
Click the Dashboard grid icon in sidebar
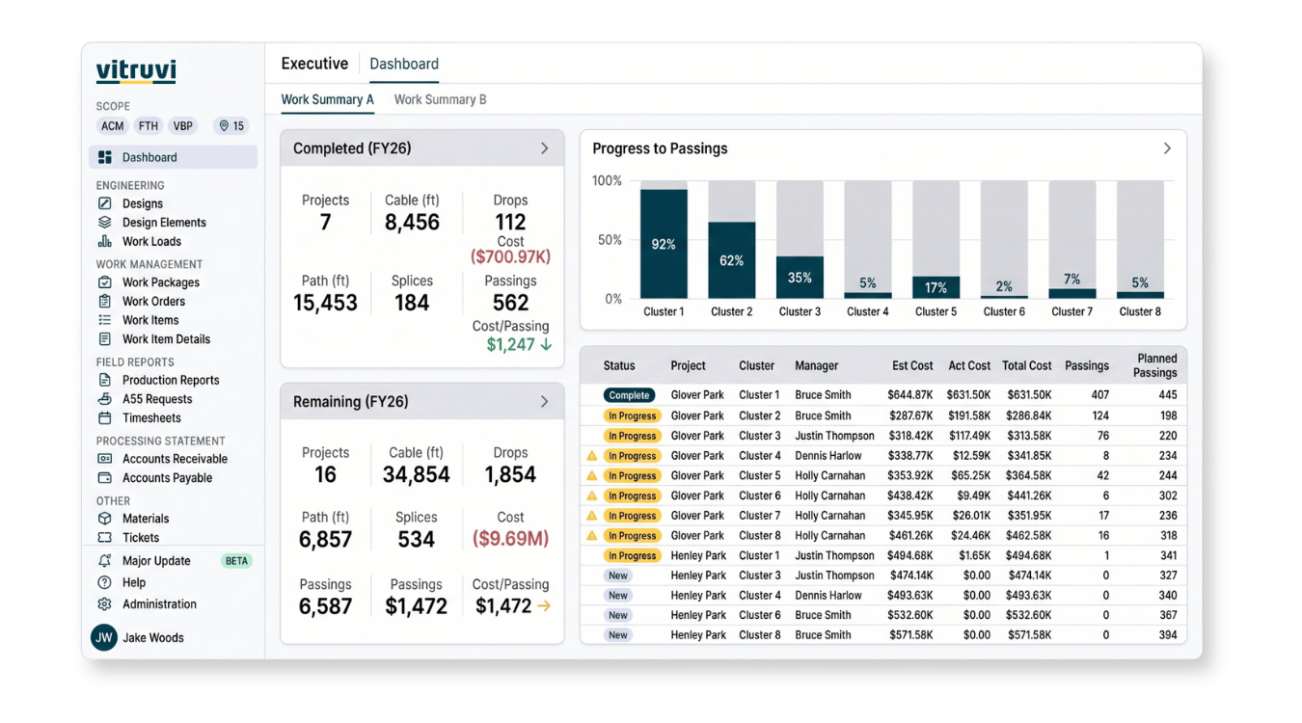click(105, 157)
